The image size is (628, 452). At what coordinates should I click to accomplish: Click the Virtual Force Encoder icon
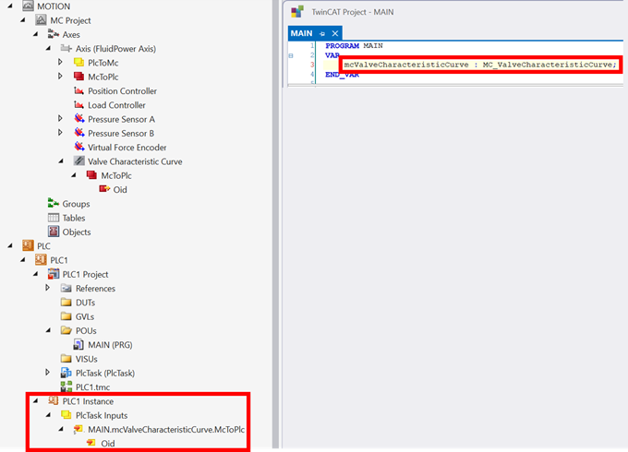click(79, 147)
